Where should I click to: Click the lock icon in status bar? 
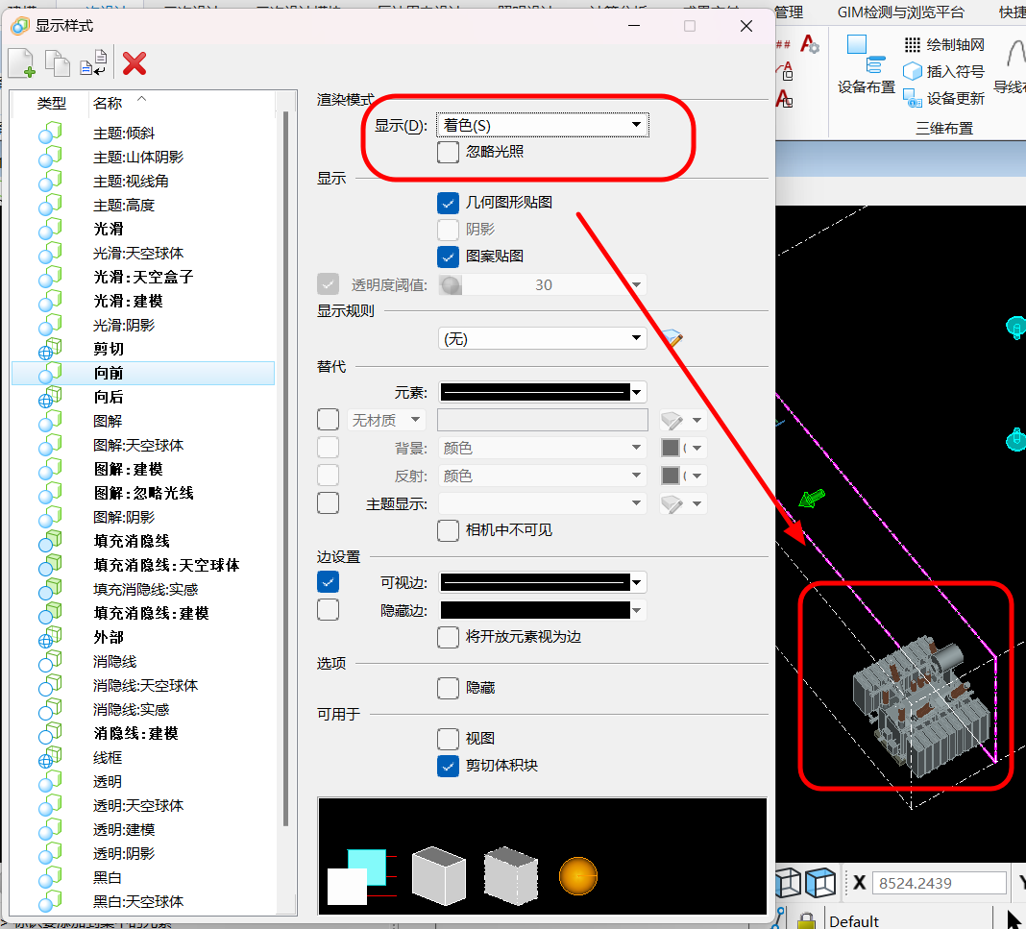coord(806,920)
